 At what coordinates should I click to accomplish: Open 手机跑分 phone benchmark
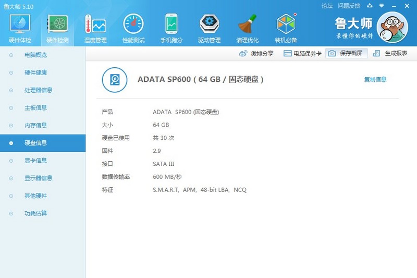pos(171,28)
